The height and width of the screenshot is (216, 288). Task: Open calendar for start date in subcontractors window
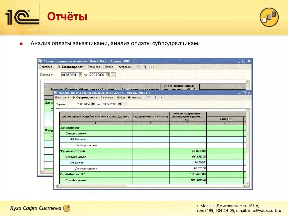(x=93, y=104)
